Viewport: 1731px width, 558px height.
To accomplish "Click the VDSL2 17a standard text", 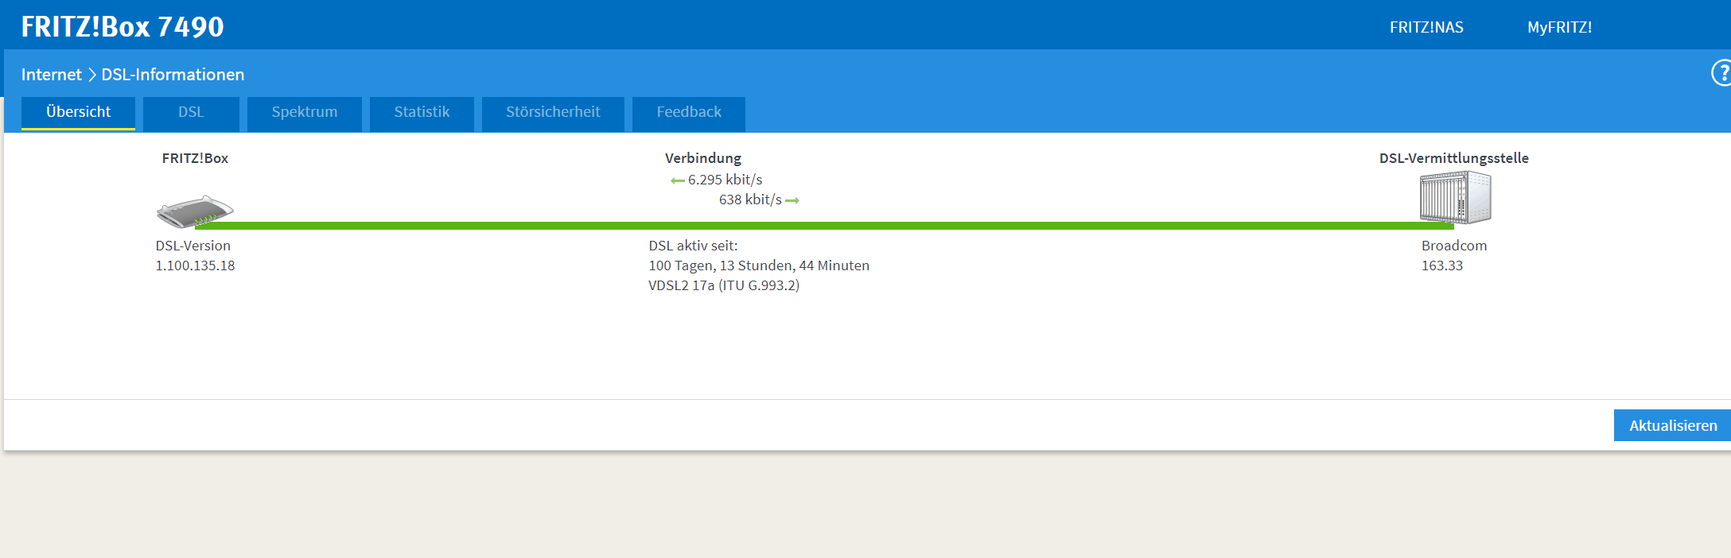I will click(724, 285).
